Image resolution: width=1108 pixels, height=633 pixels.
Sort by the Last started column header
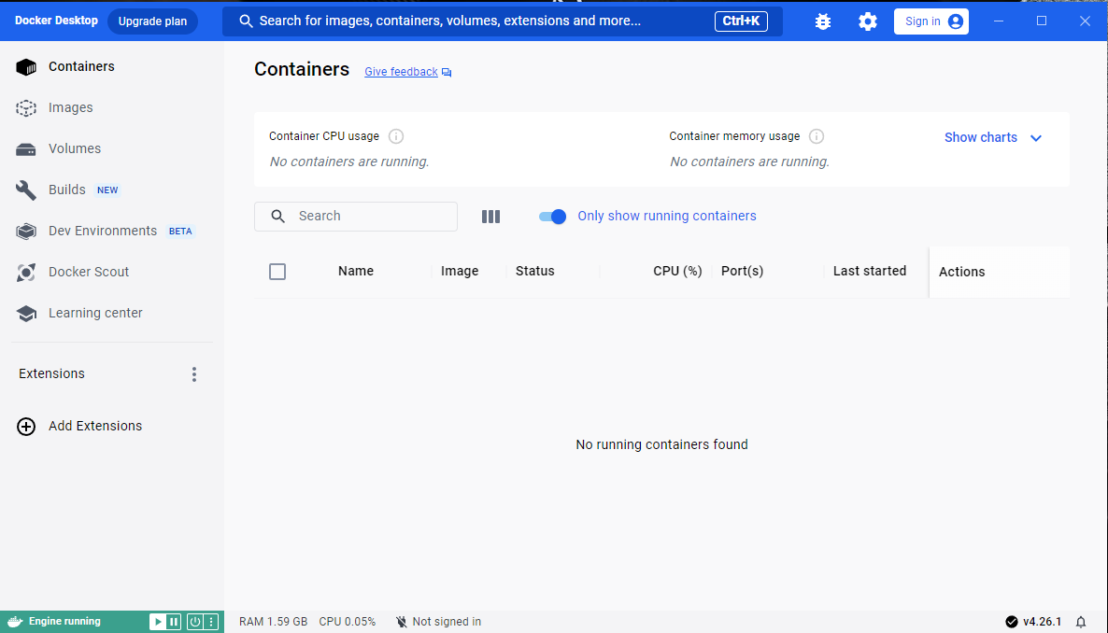pyautogui.click(x=869, y=272)
